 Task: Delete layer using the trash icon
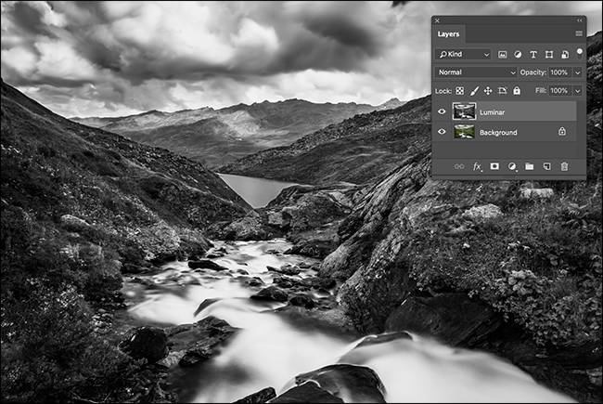pos(564,166)
